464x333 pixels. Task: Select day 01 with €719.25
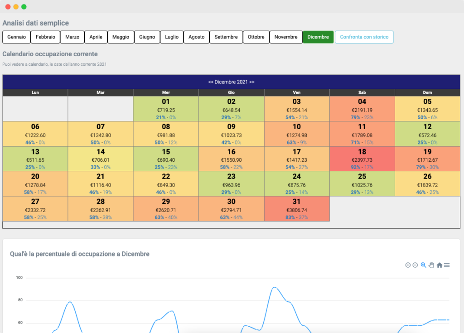tap(166, 109)
